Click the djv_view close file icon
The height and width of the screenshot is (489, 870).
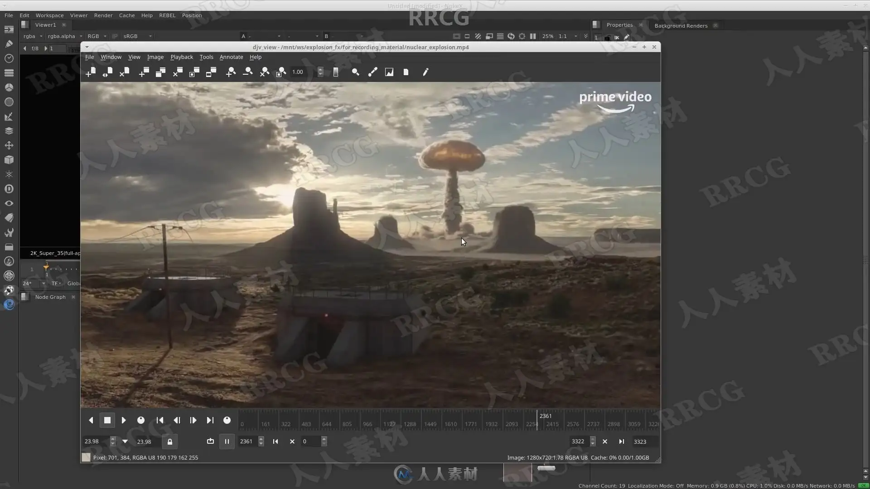pyautogui.click(x=124, y=72)
